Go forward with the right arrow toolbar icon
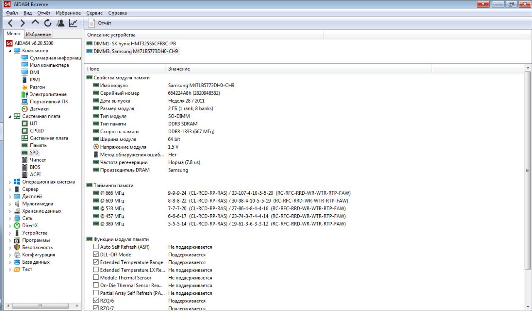The width and height of the screenshot is (532, 311). (x=23, y=23)
